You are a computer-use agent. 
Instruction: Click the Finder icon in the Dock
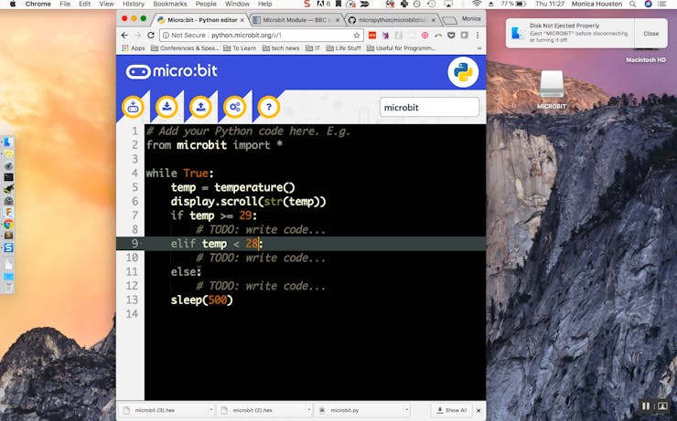[x=8, y=142]
